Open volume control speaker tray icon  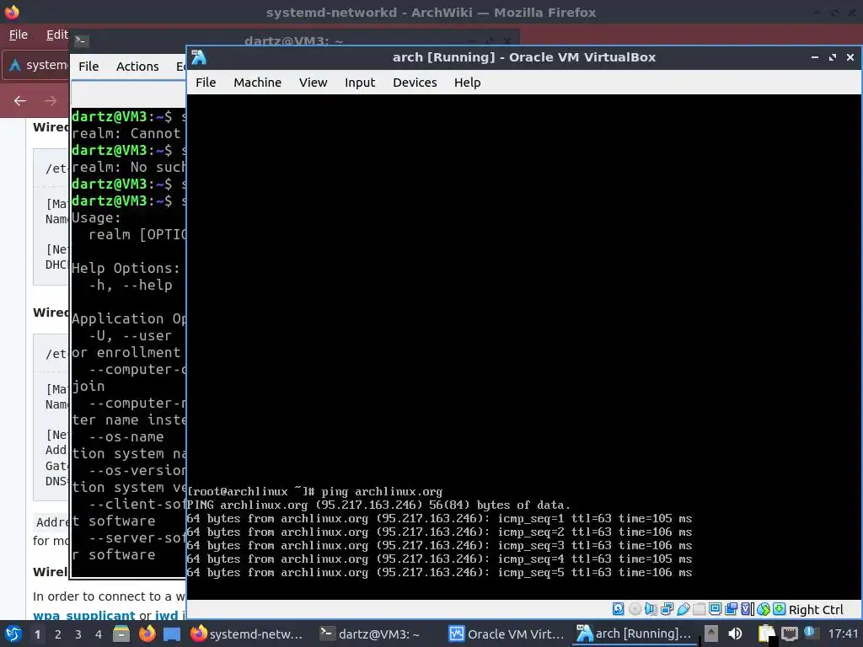(735, 634)
